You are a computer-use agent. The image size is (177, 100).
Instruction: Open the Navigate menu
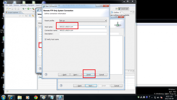(31, 5)
